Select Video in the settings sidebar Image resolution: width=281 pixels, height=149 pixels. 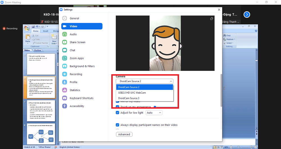(82, 26)
